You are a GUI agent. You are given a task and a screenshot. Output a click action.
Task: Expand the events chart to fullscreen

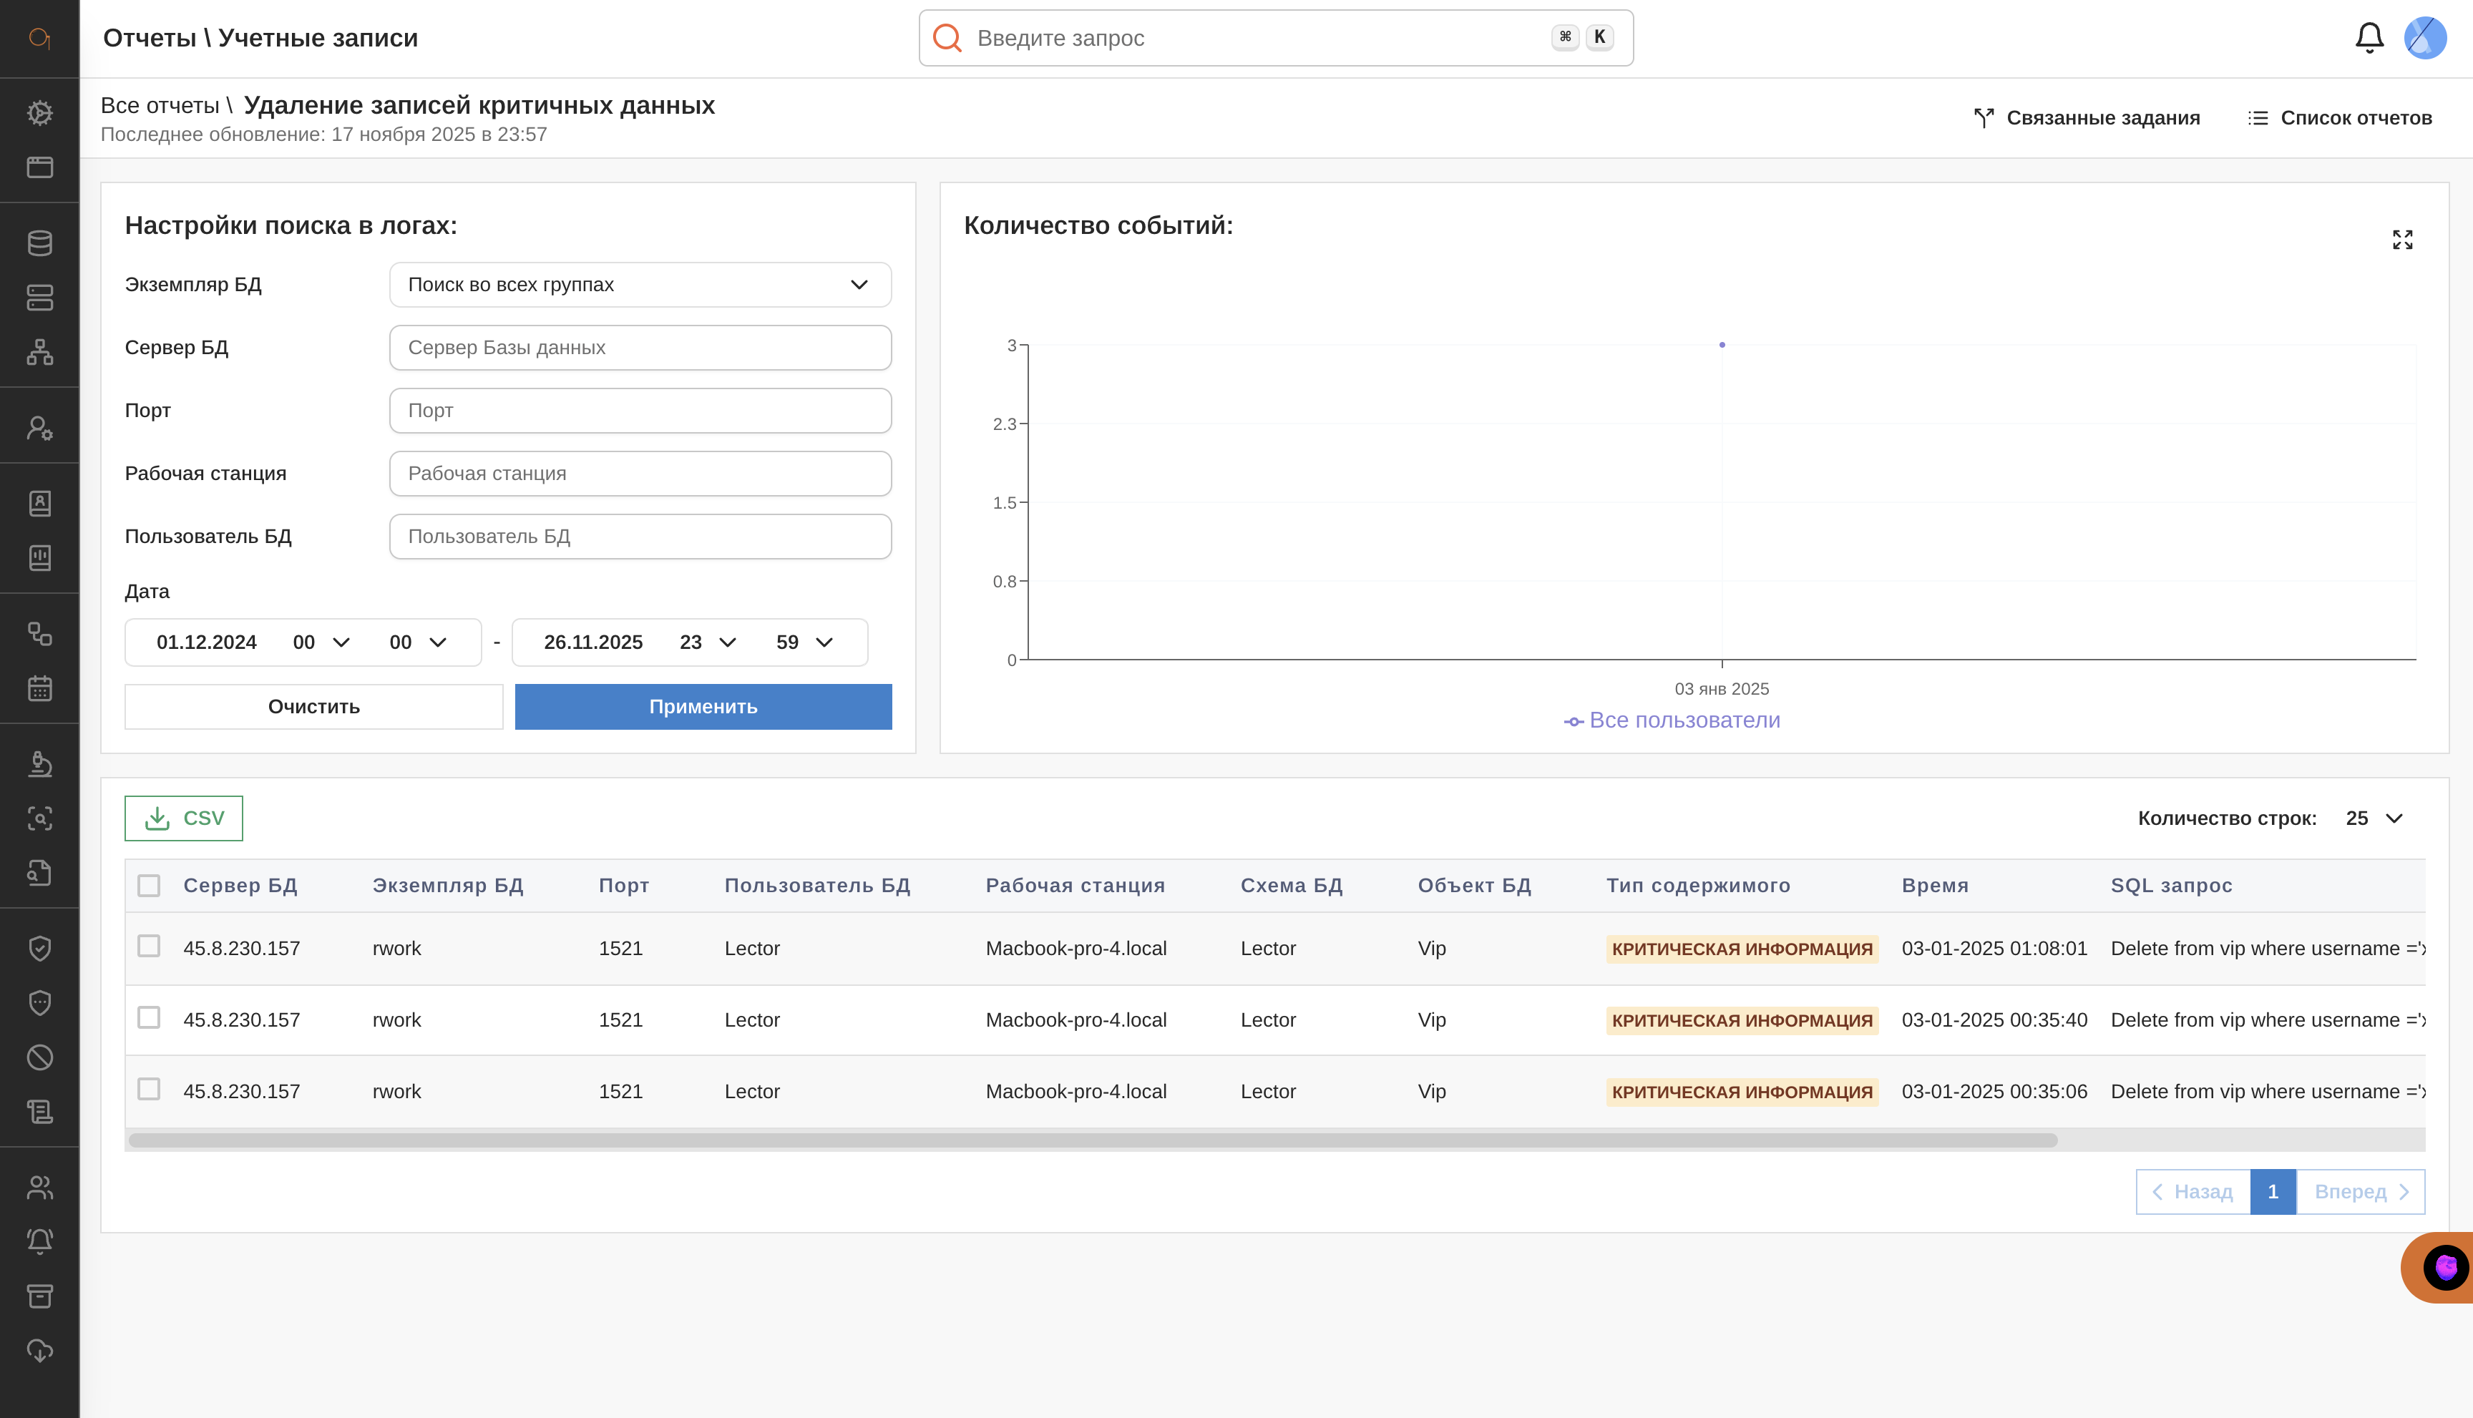pyautogui.click(x=2402, y=240)
